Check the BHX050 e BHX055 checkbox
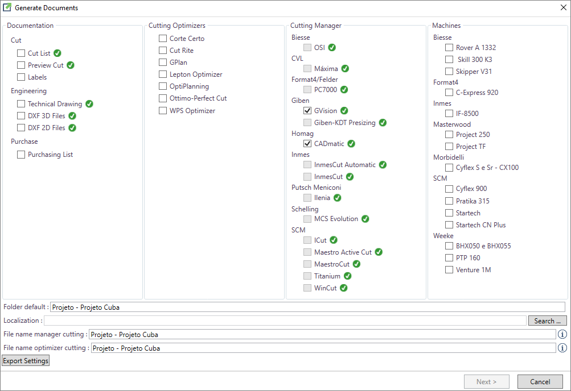The image size is (571, 391). click(x=449, y=246)
